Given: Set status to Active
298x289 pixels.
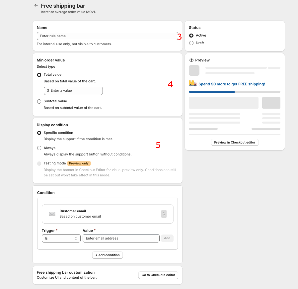Looking at the screenshot, I should pos(191,36).
